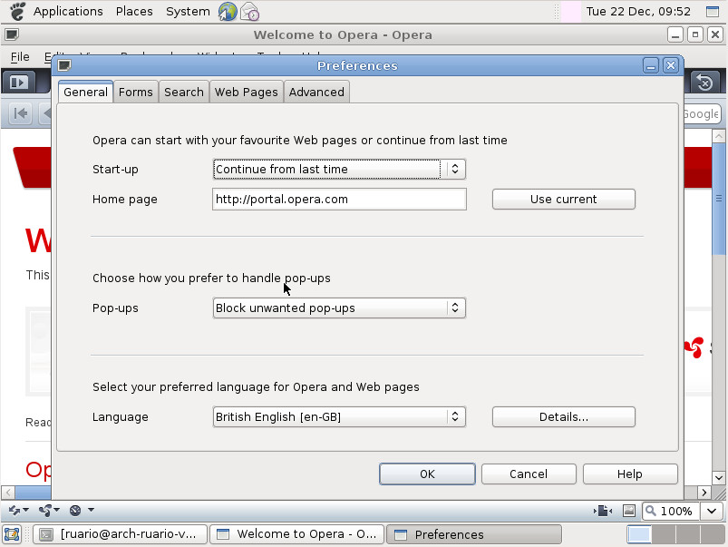Click the scroll down arrow on page
This screenshot has height=547, width=728.
click(x=719, y=477)
